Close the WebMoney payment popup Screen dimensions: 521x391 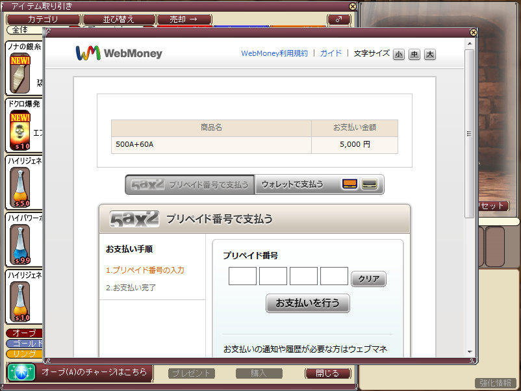click(474, 32)
